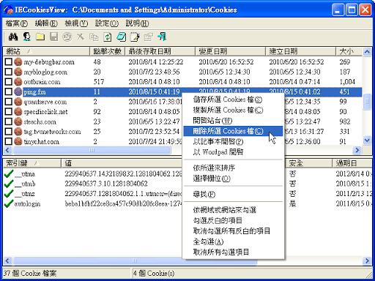This screenshot has width=375, height=281.
Task: Check the quantserve.com checkbox
Action: (x=9, y=102)
